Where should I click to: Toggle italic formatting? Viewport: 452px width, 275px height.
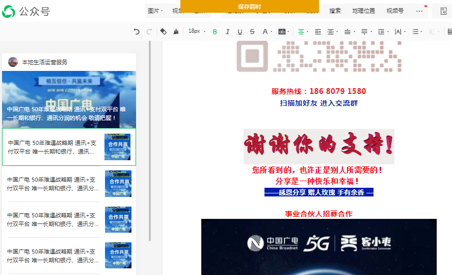click(x=227, y=32)
